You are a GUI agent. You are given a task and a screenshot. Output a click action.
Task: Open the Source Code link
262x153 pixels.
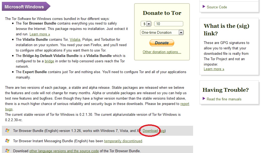[x=217, y=7]
